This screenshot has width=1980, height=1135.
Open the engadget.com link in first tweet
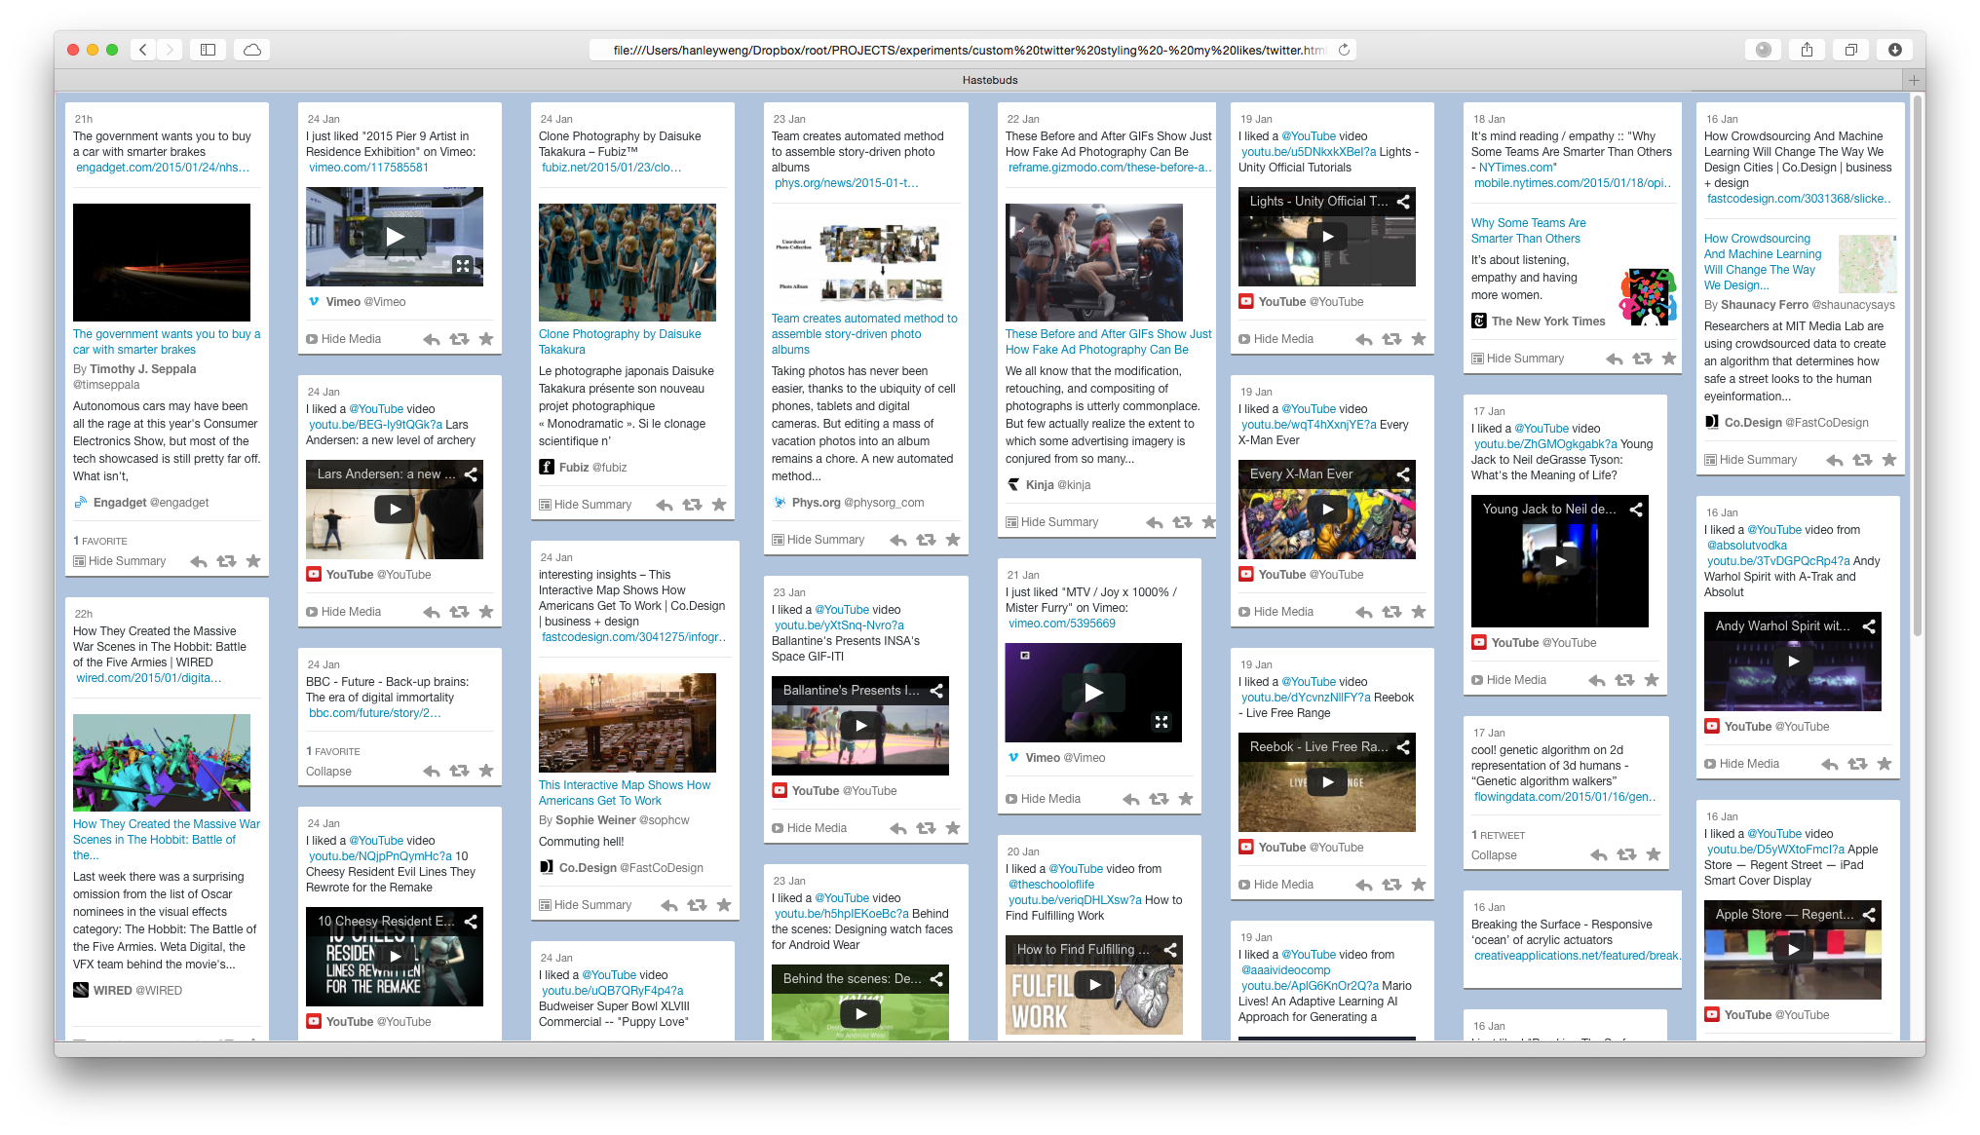coord(163,168)
